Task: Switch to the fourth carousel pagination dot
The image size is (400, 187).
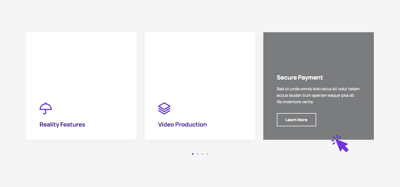Action: (x=207, y=154)
